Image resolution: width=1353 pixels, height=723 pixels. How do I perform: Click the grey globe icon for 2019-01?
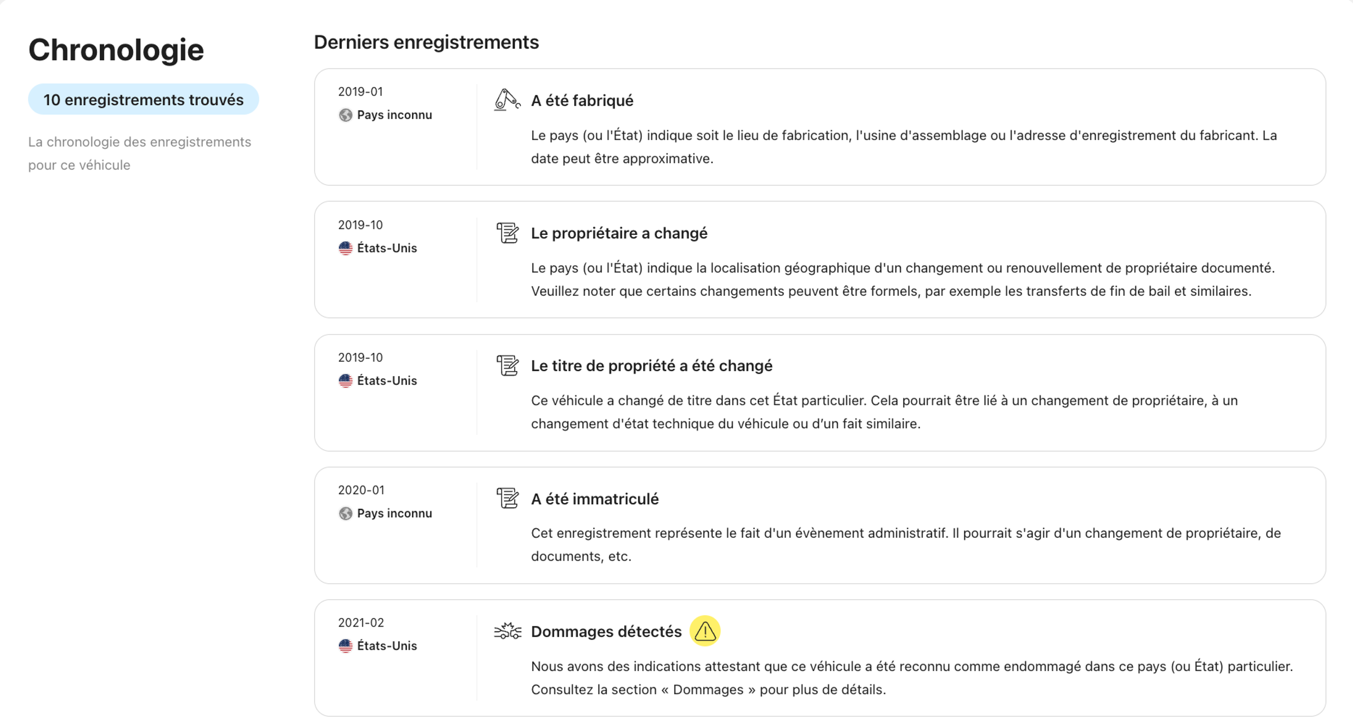(x=346, y=115)
